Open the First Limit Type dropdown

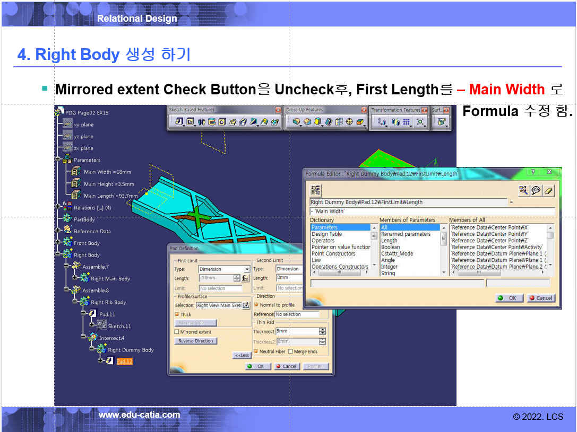[x=247, y=269]
